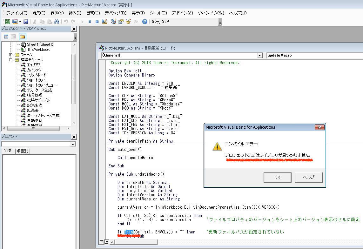Select the カバレッジ module
This screenshot has height=249, width=363.
(x=34, y=70)
